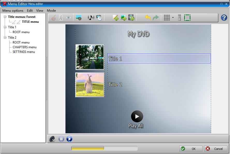Open the grid options dropdown arrow
This screenshot has height=154, width=230.
[x=173, y=18]
